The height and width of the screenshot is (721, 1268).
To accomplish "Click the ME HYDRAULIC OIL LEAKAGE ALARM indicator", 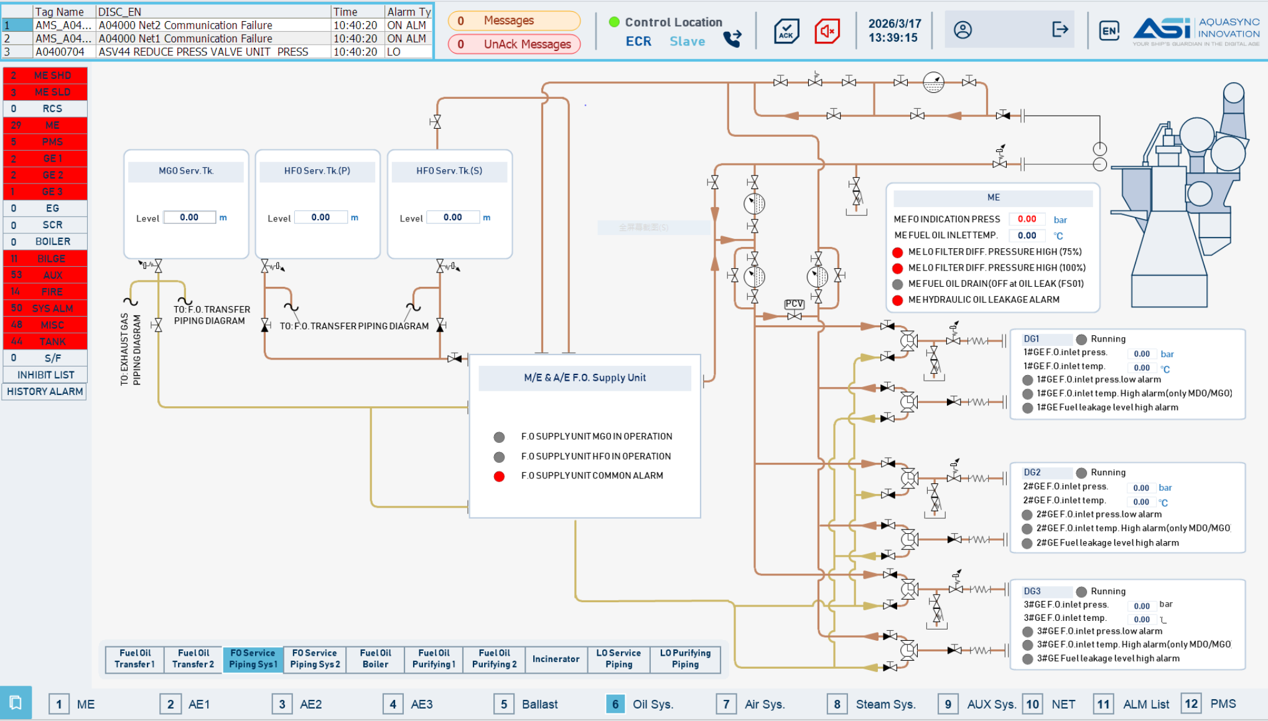I will [x=897, y=300].
